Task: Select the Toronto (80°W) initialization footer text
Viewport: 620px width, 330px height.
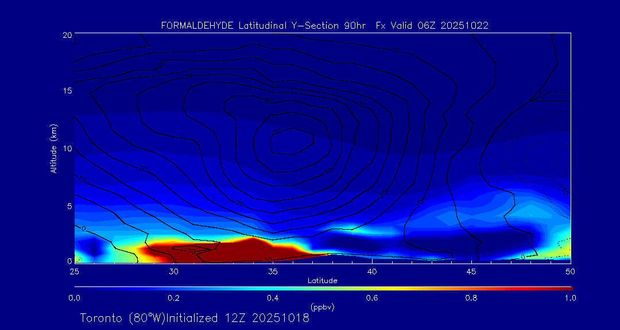Action: (195, 318)
